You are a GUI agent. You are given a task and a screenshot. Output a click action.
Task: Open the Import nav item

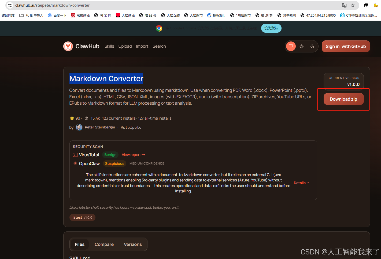[142, 46]
